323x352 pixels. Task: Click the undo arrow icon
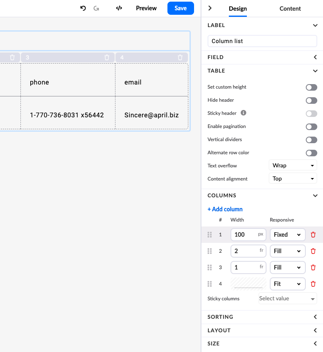(83, 8)
